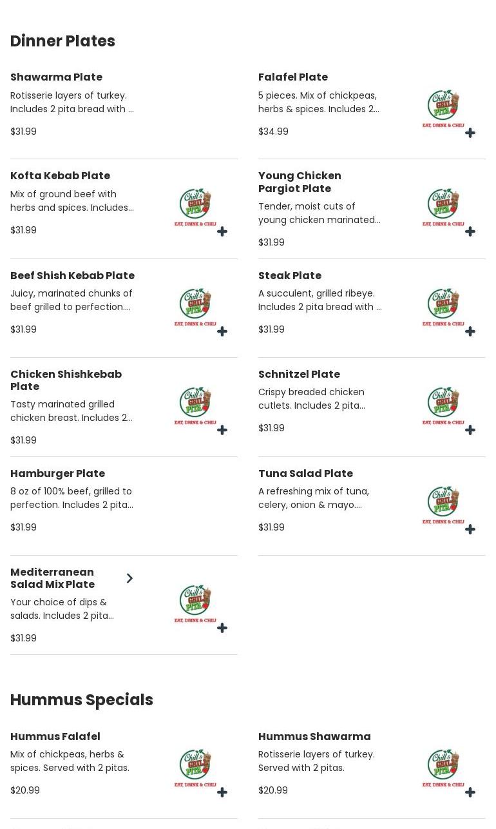The width and height of the screenshot is (496, 829).
Task: Add Falafel Plate using plus icon
Action: pyautogui.click(x=470, y=133)
